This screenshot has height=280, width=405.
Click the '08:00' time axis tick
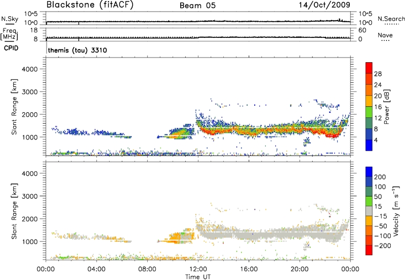147,269
